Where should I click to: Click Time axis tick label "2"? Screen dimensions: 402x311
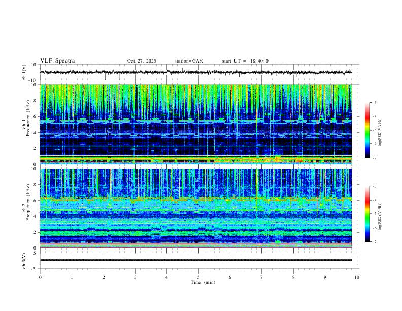click(x=104, y=277)
